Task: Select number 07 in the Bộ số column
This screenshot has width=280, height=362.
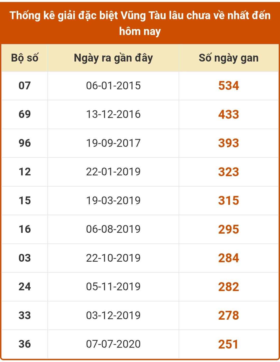Action: coord(25,85)
